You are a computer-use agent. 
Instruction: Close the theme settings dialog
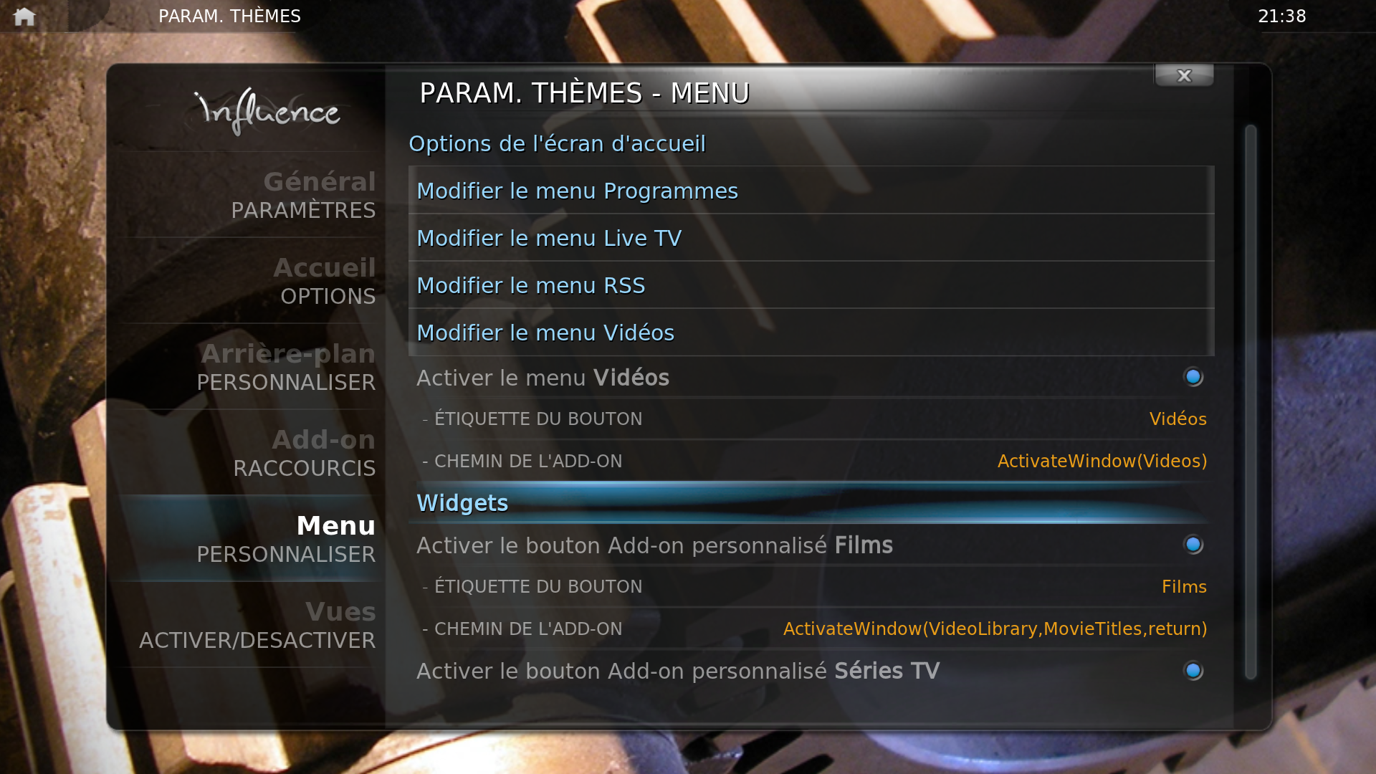[1184, 75]
